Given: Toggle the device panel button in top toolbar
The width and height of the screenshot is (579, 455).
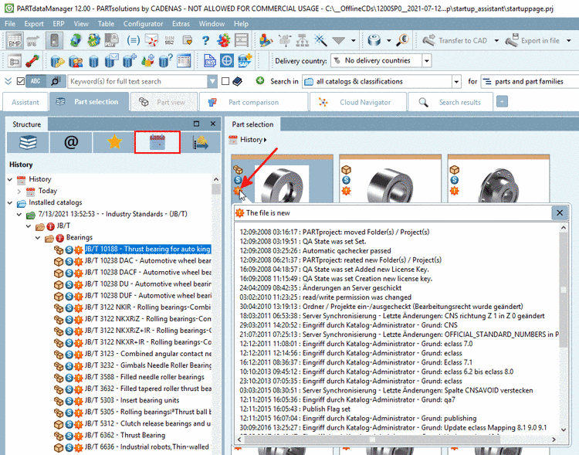Looking at the screenshot, I should [x=54, y=40].
